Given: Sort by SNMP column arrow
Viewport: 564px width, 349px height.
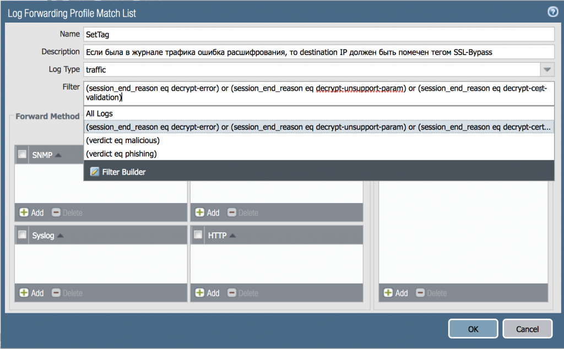Looking at the screenshot, I should pos(58,155).
